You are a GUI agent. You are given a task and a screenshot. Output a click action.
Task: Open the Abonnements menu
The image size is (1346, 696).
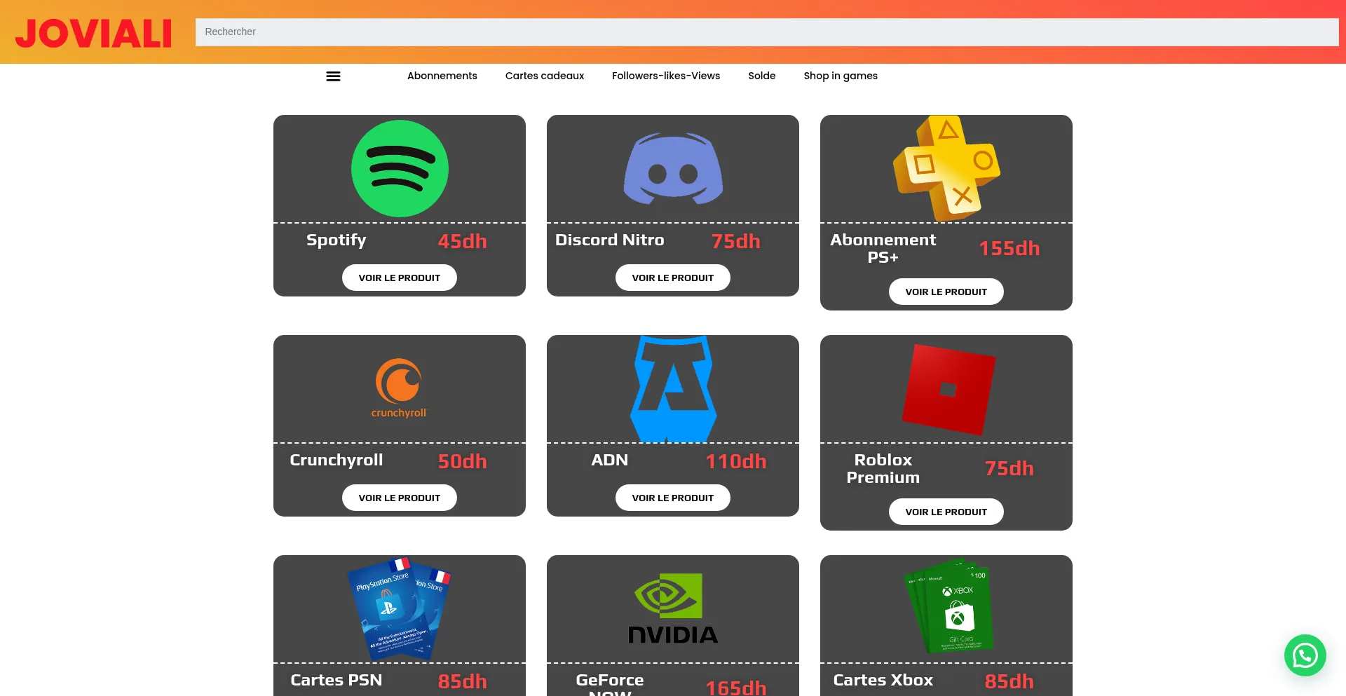coord(442,76)
